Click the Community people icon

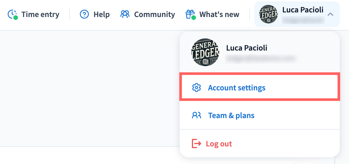125,14
